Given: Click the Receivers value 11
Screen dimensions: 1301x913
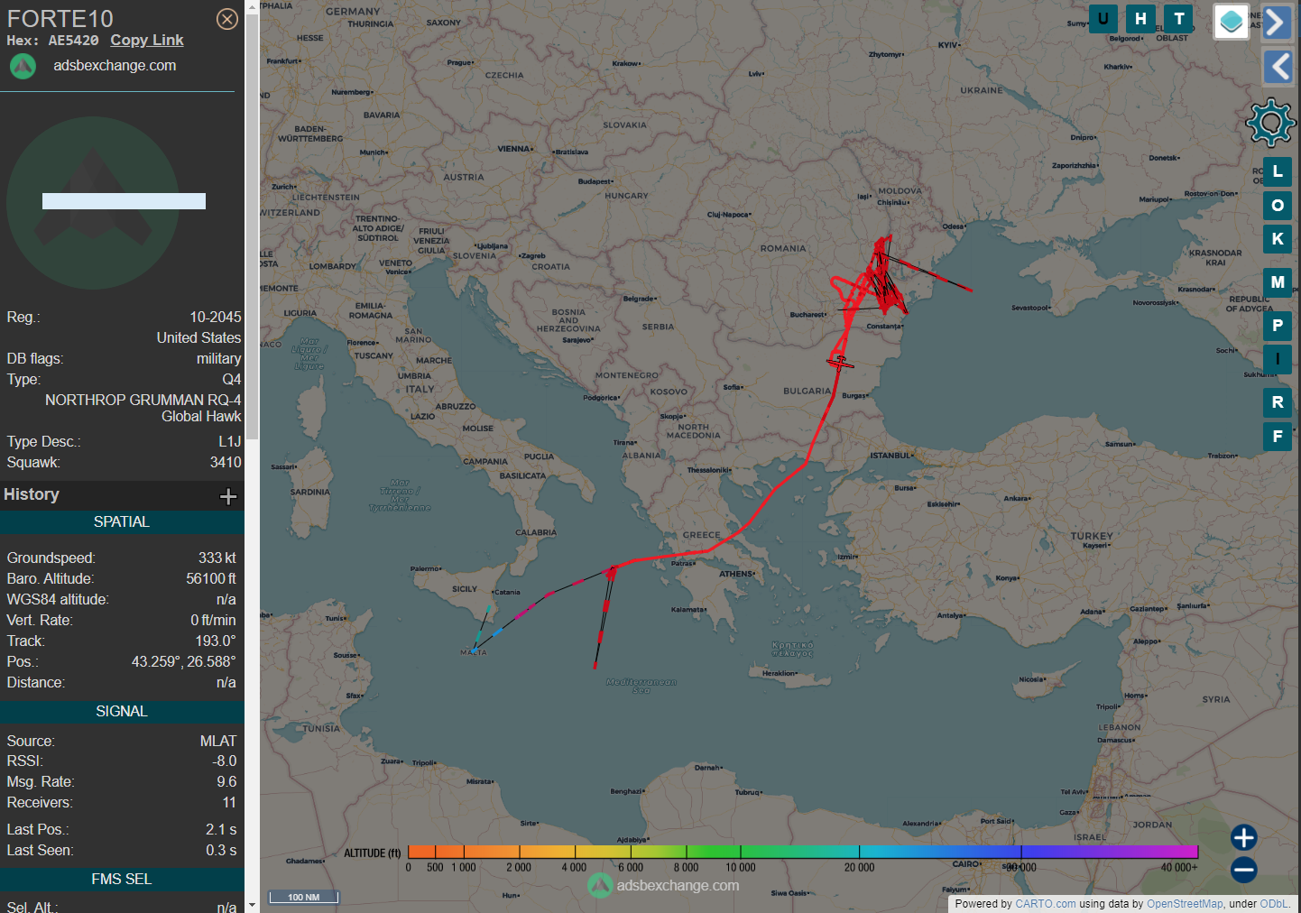Looking at the screenshot, I should pos(229,803).
